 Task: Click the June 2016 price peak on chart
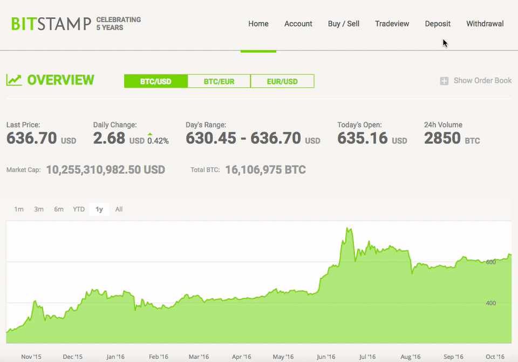click(x=347, y=228)
